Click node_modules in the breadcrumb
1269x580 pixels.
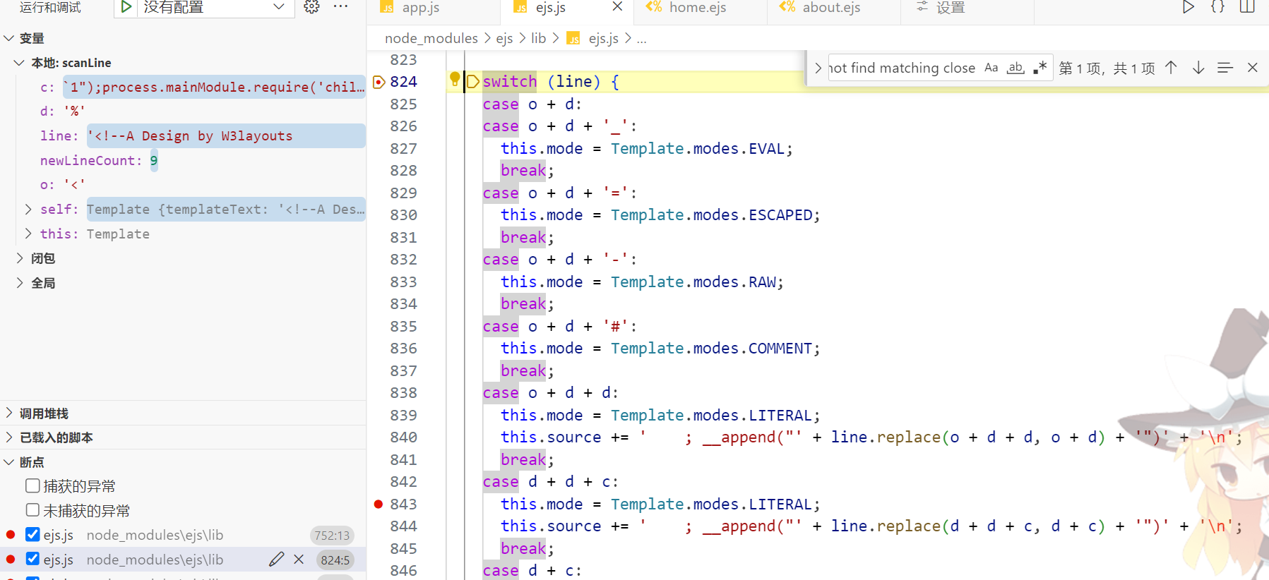pos(431,38)
